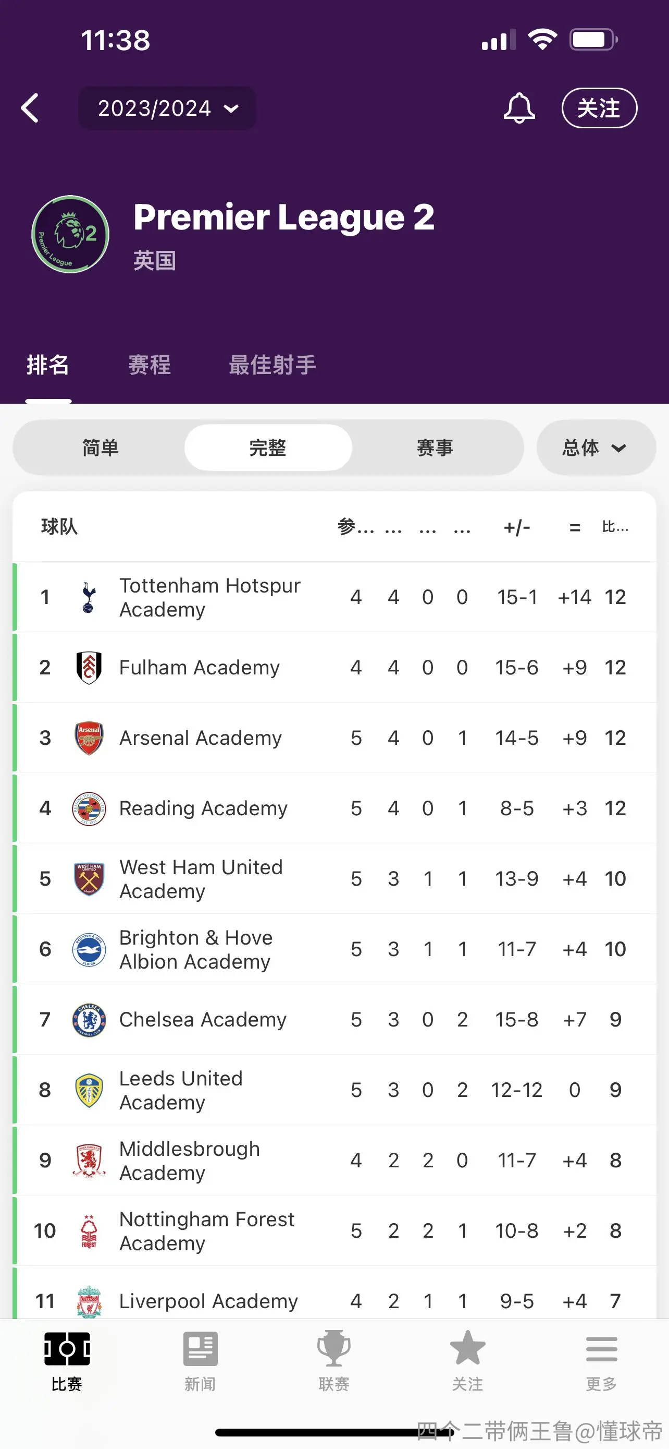669x1449 pixels.
Task: Select the 完整 view segment
Action: [268, 448]
